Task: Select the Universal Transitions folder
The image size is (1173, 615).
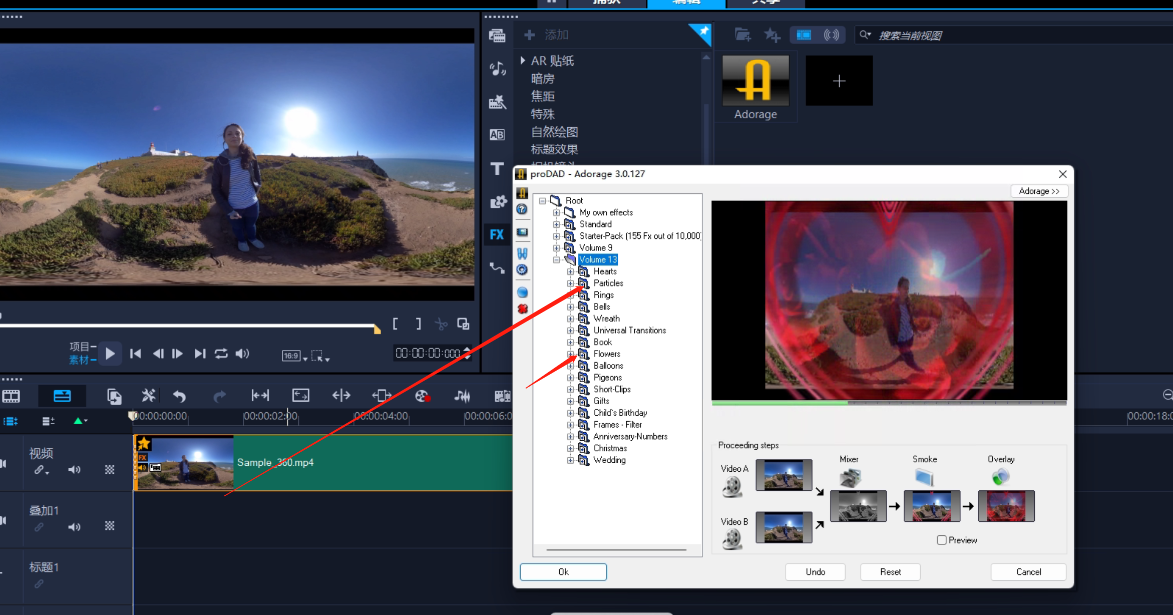Action: 629,330
